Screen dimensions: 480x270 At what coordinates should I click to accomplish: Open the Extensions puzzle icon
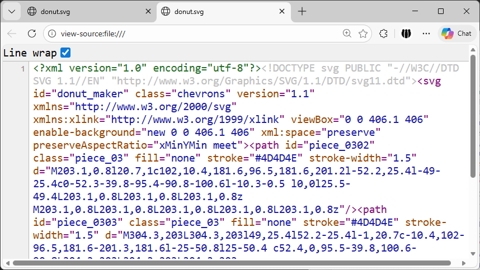tap(383, 34)
